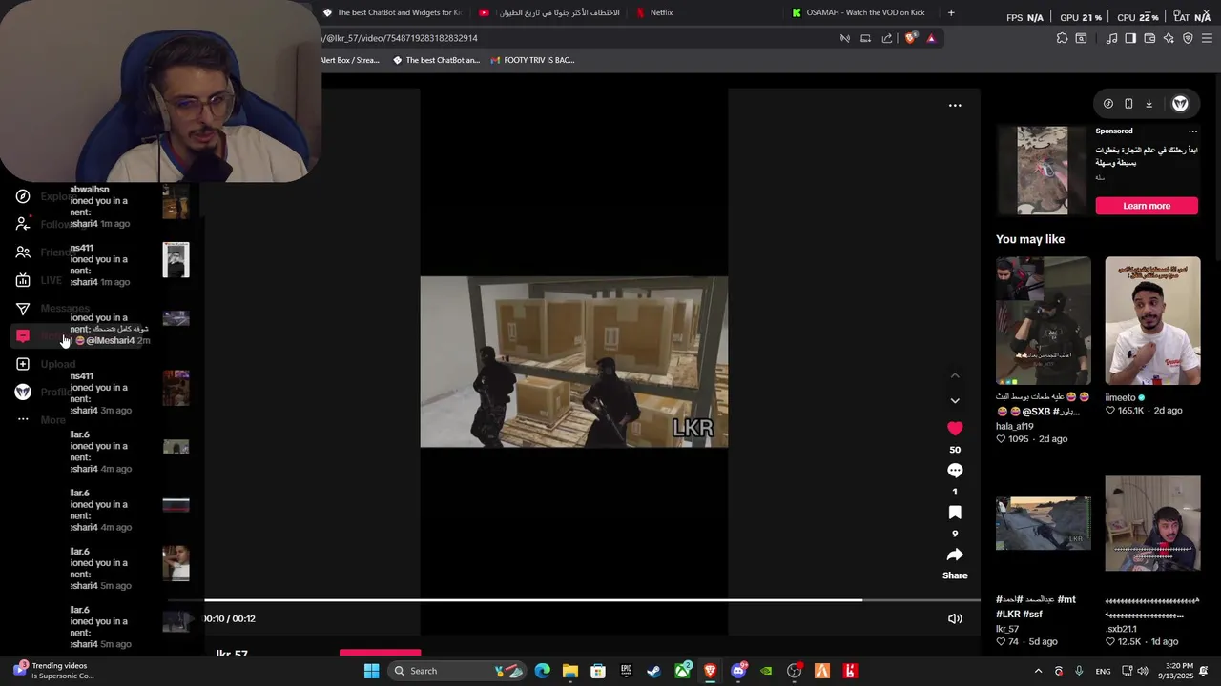Viewport: 1221px width, 686px height.
Task: Open File Explorer from taskbar
Action: click(570, 671)
